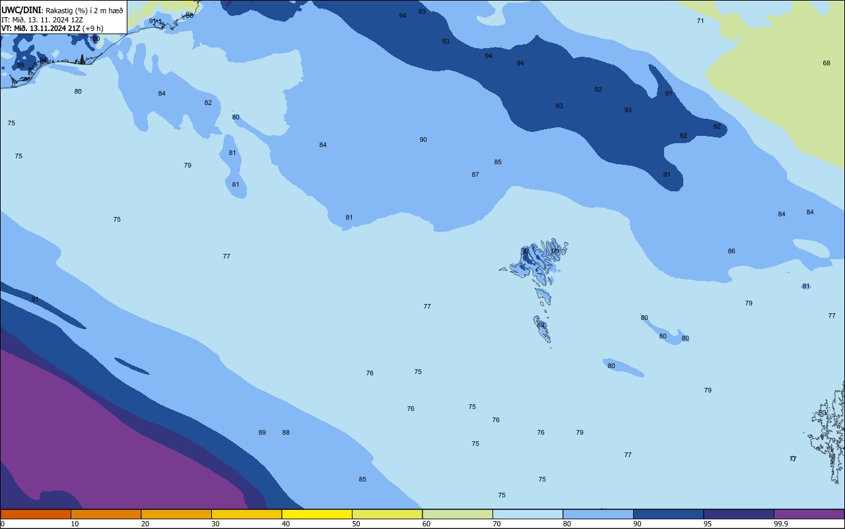Click the dark orange 0–10 legend swatch
Image resolution: width=845 pixels, height=529 pixels.
pos(36,514)
